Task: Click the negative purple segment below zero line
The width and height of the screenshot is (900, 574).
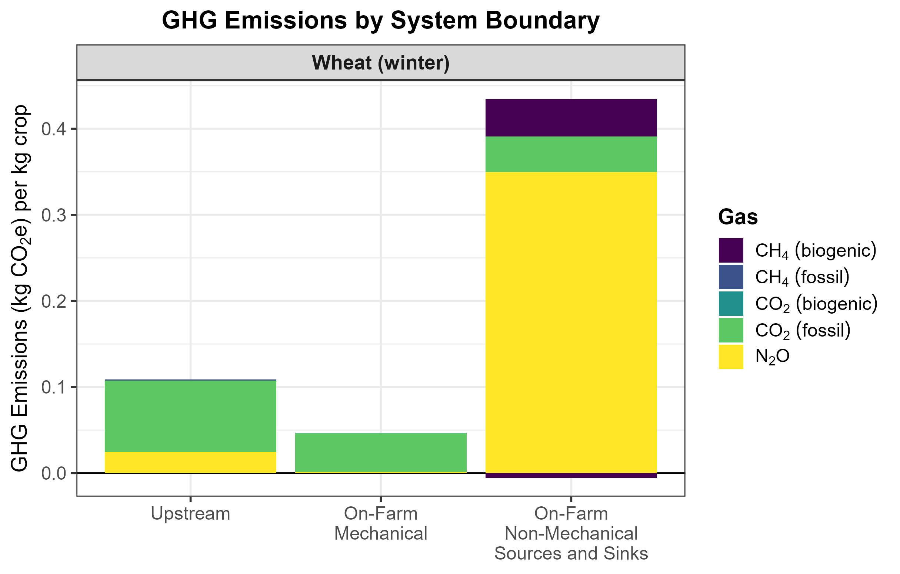Action: point(571,476)
